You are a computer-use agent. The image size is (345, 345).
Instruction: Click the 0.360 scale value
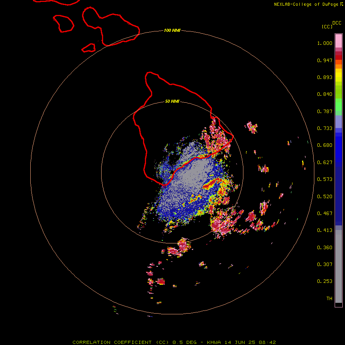tap(325, 248)
